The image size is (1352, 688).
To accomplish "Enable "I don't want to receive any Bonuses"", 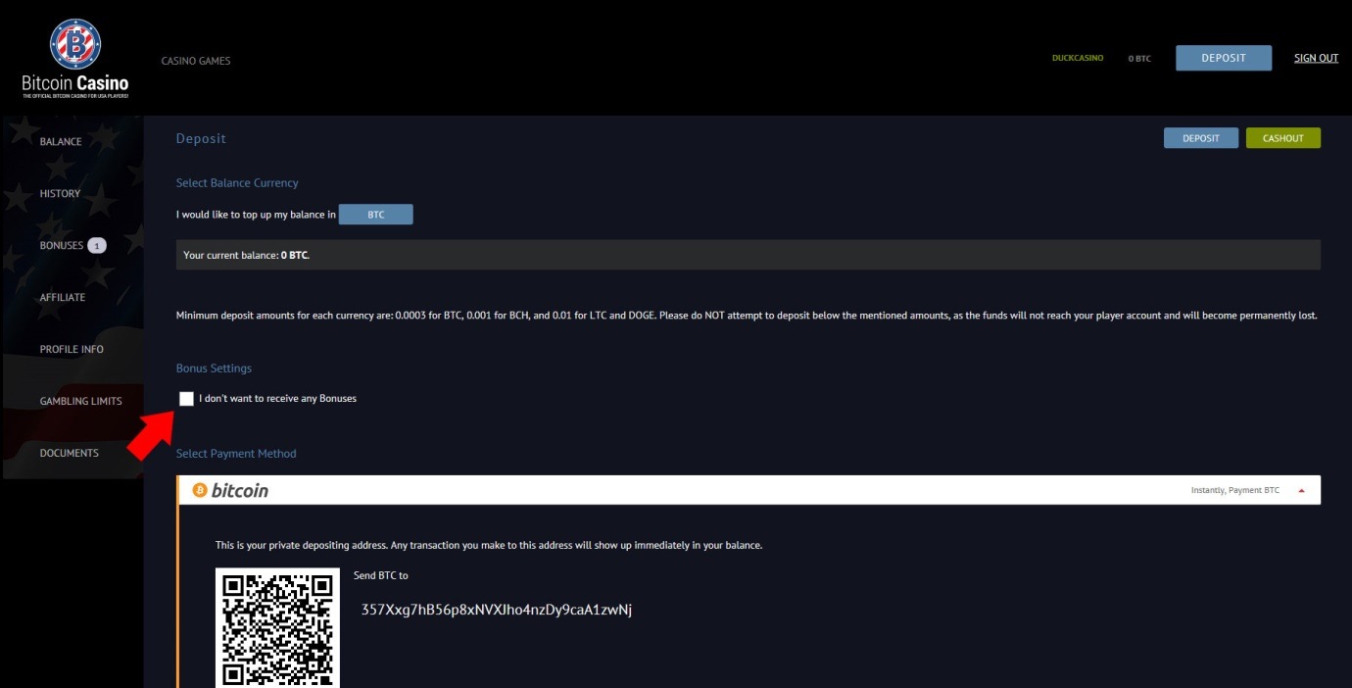I will pos(186,399).
